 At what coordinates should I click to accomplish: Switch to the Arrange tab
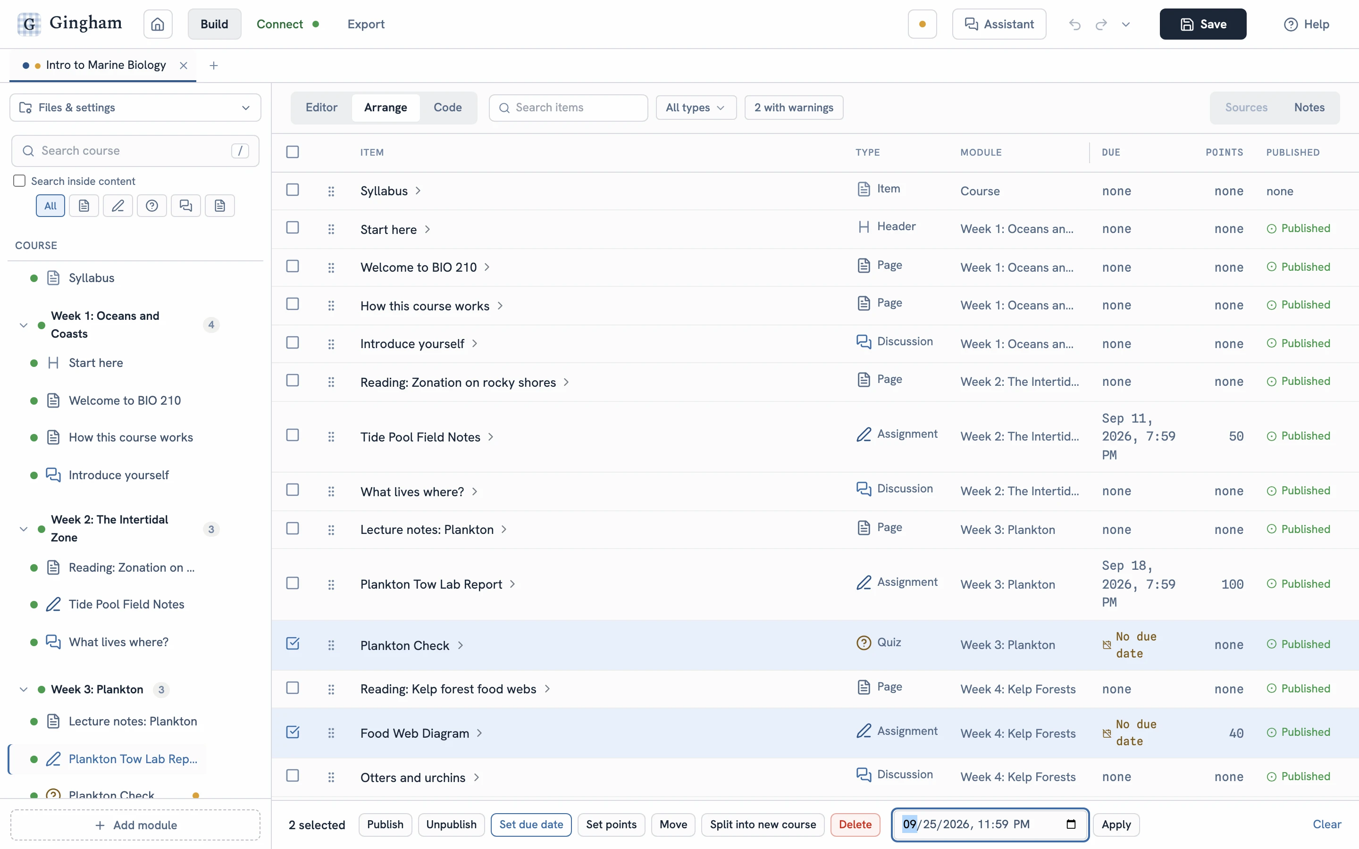[385, 107]
